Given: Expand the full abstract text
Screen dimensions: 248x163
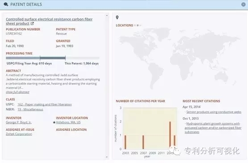Looking at the screenshot, I should coord(17,92).
